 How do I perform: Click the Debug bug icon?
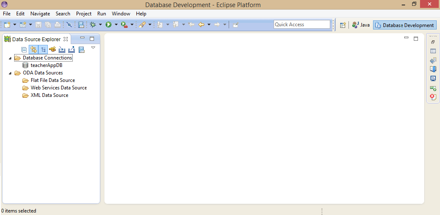[93, 25]
